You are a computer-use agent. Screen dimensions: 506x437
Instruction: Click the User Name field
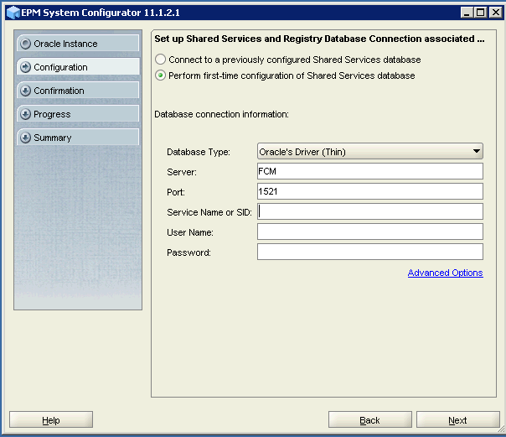[x=370, y=232]
